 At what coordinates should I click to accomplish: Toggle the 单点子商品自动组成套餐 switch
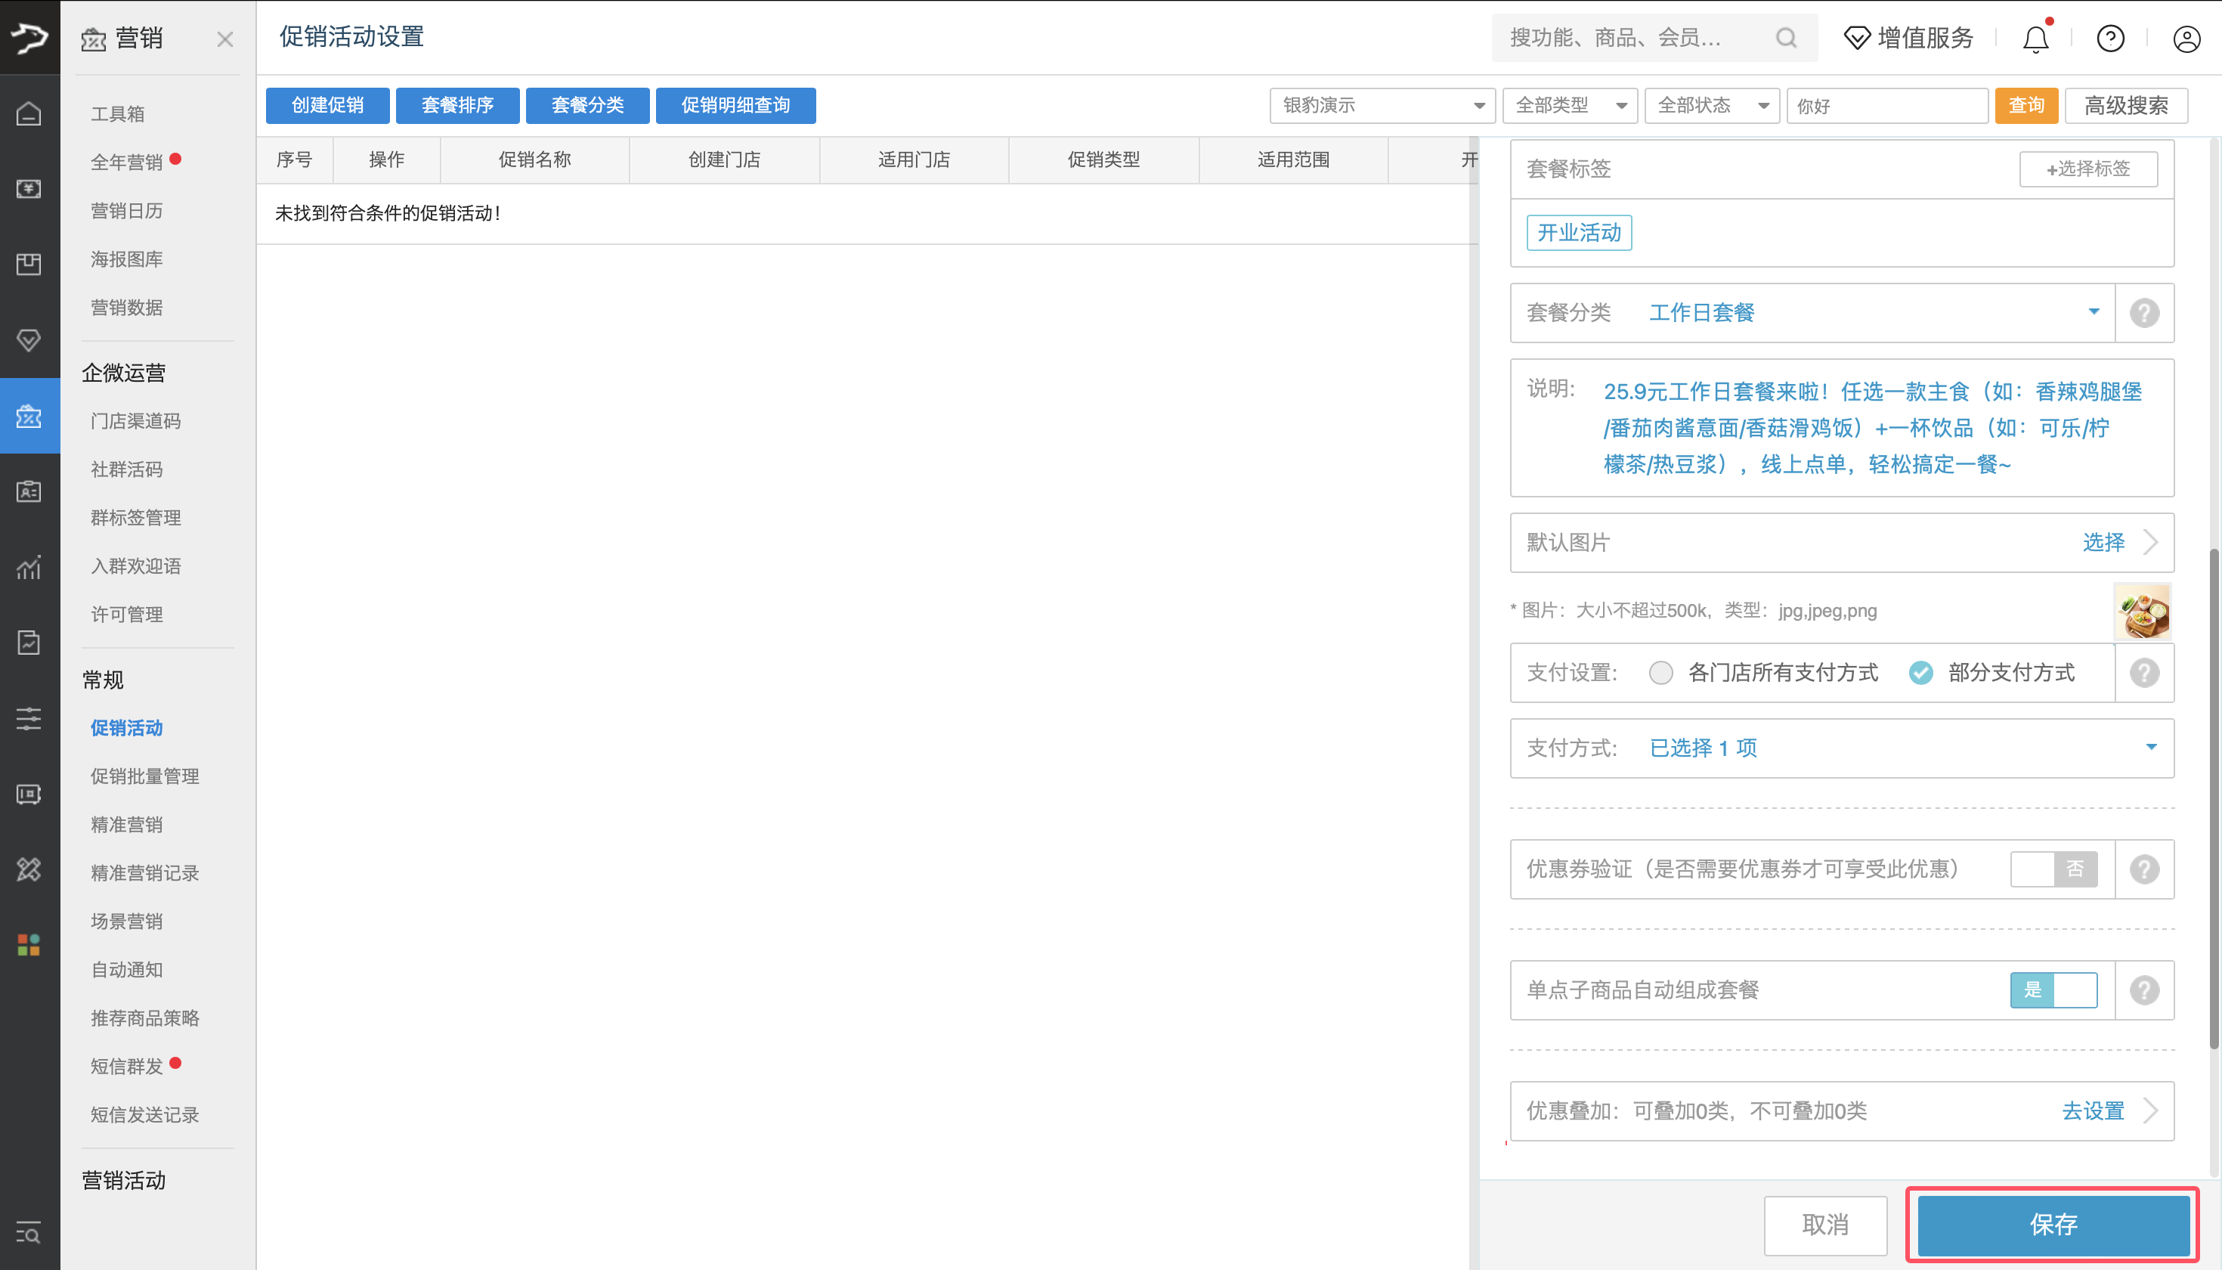(x=2053, y=990)
